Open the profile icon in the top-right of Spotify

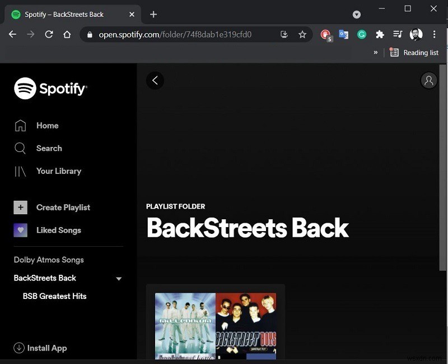click(429, 80)
